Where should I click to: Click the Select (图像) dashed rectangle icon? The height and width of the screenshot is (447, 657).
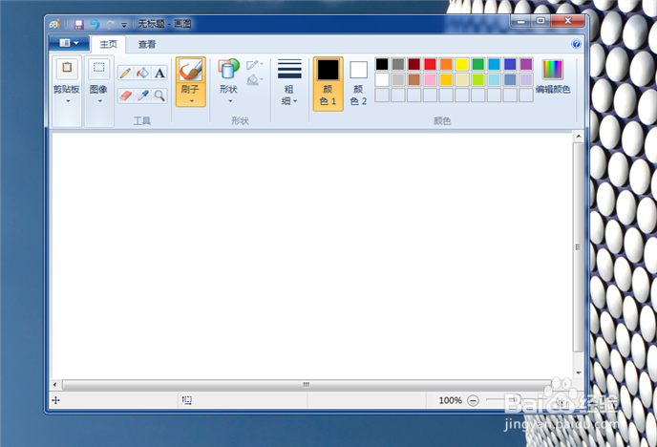point(99,68)
